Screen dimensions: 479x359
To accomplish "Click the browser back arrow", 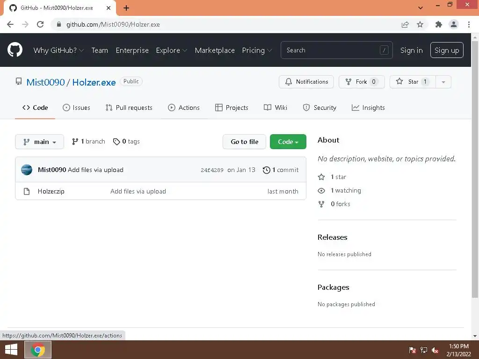I will [10, 24].
